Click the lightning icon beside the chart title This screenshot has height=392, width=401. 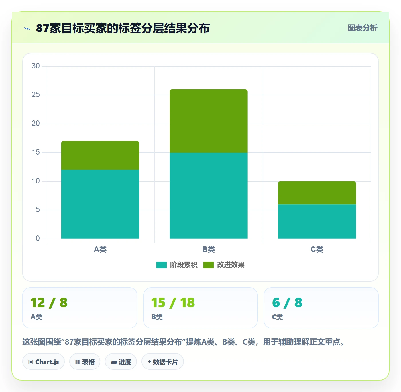coord(27,29)
